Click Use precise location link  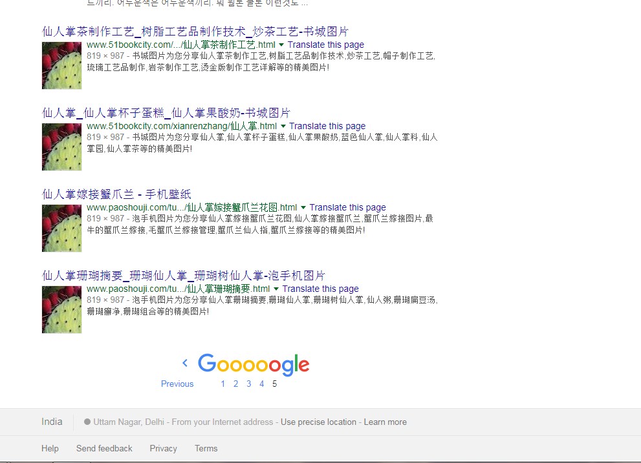point(318,422)
